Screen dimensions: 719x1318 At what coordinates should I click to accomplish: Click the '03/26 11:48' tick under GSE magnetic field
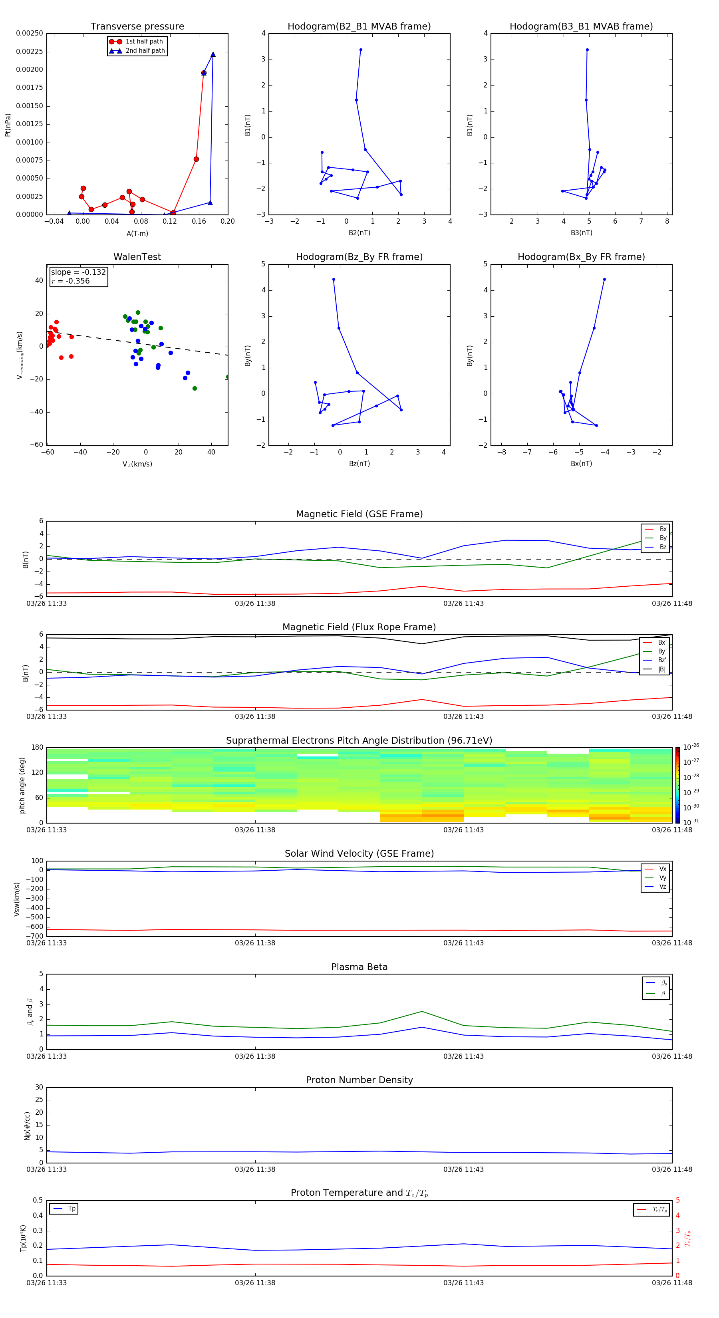tap(671, 603)
